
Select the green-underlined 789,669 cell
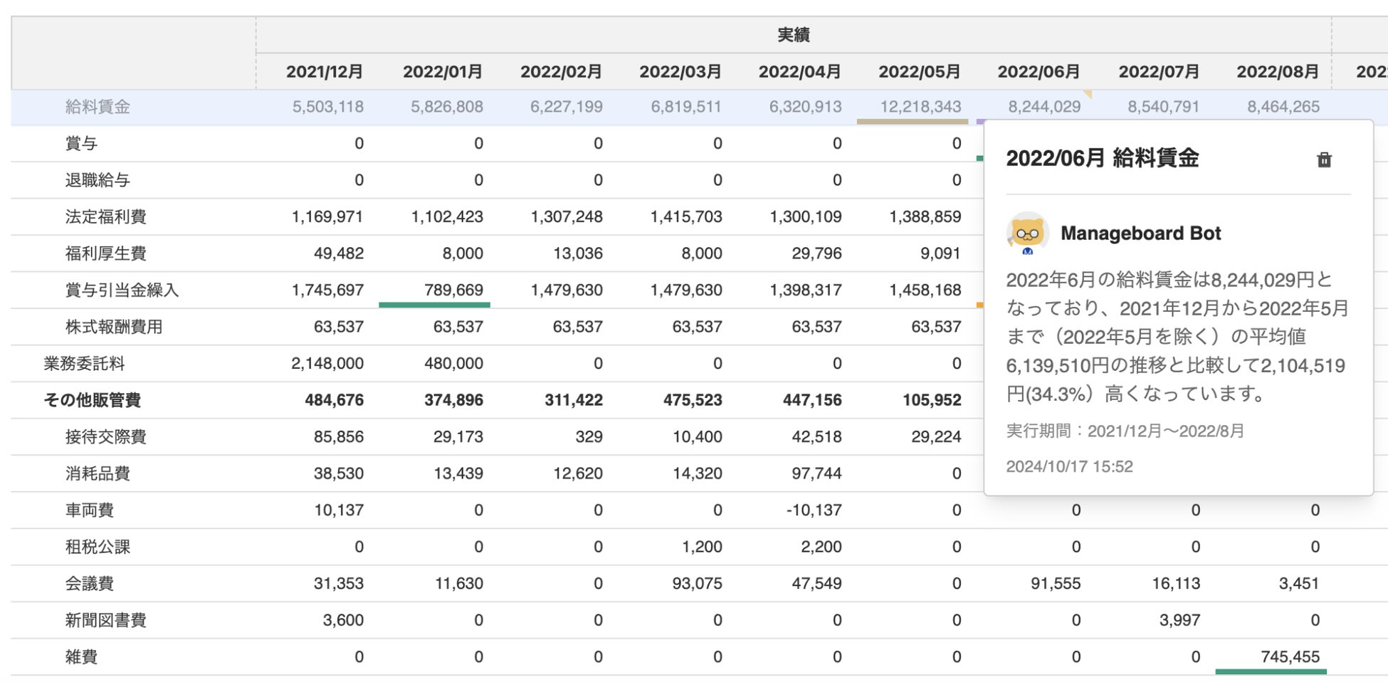coord(453,290)
